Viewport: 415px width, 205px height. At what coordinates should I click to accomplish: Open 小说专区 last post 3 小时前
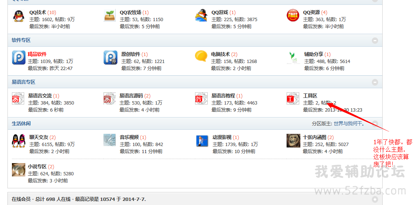(59, 181)
